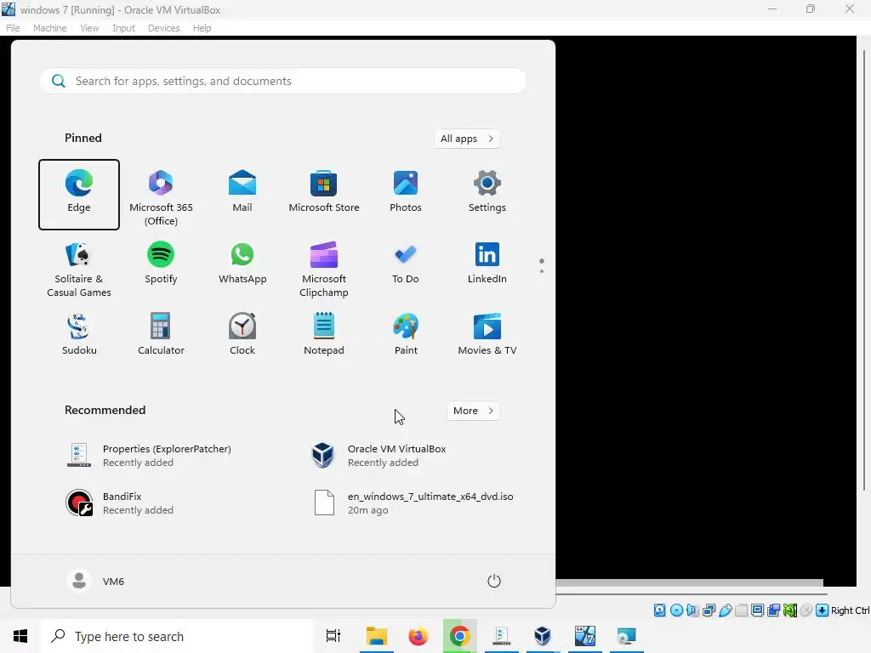Open VirtualBox File menu
871x653 pixels.
(x=13, y=28)
